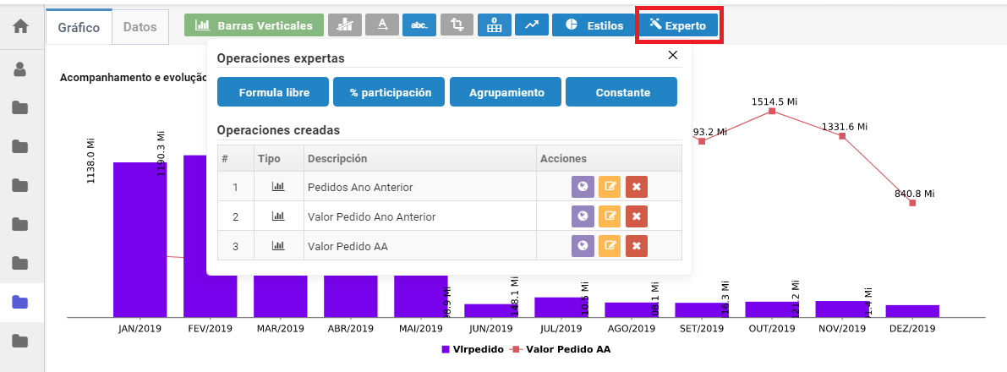Open the 'Barras Verticales' chart type dropdown

point(254,25)
